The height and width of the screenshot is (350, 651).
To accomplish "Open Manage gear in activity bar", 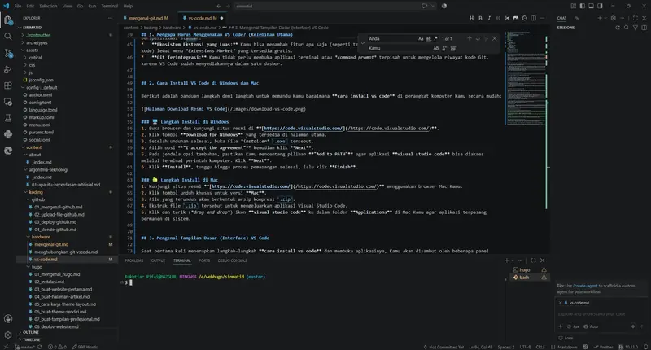I will pyautogui.click(x=8, y=335).
